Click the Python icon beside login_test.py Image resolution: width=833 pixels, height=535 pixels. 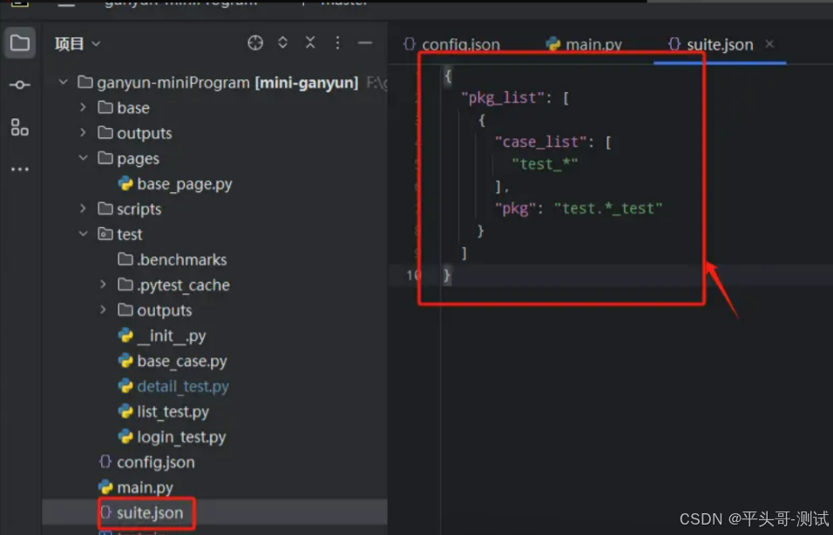click(125, 437)
